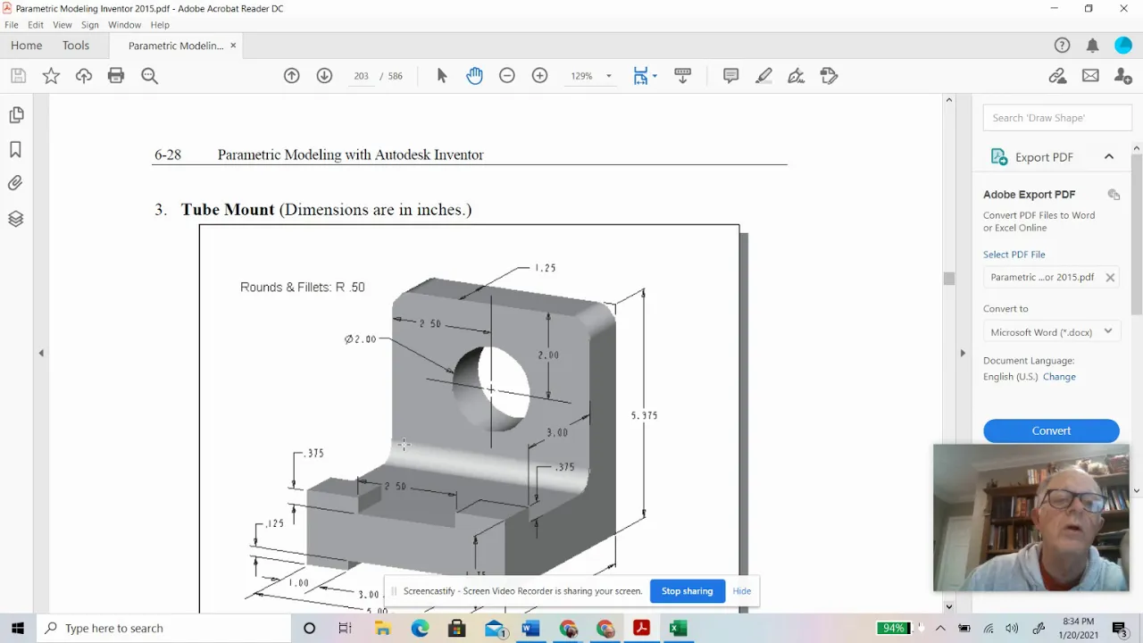
Task: Zoom in with the plus icon
Action: click(539, 76)
